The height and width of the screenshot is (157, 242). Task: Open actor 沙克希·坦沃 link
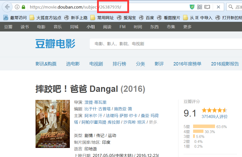134,122
